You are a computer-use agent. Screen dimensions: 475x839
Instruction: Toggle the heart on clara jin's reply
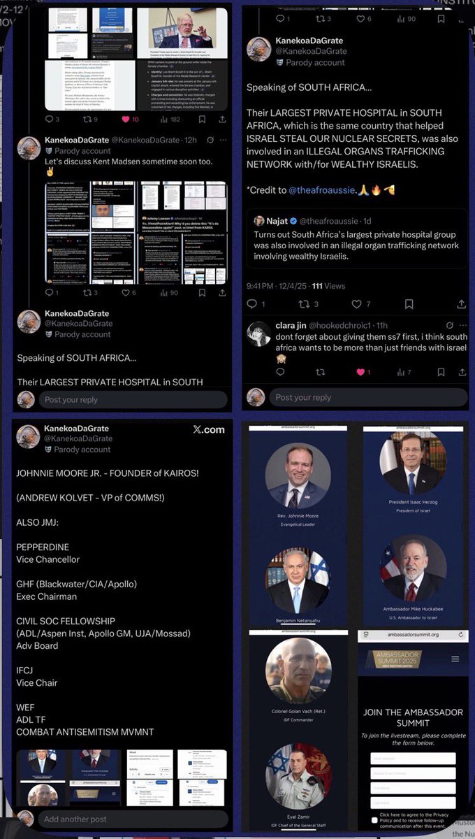(361, 373)
